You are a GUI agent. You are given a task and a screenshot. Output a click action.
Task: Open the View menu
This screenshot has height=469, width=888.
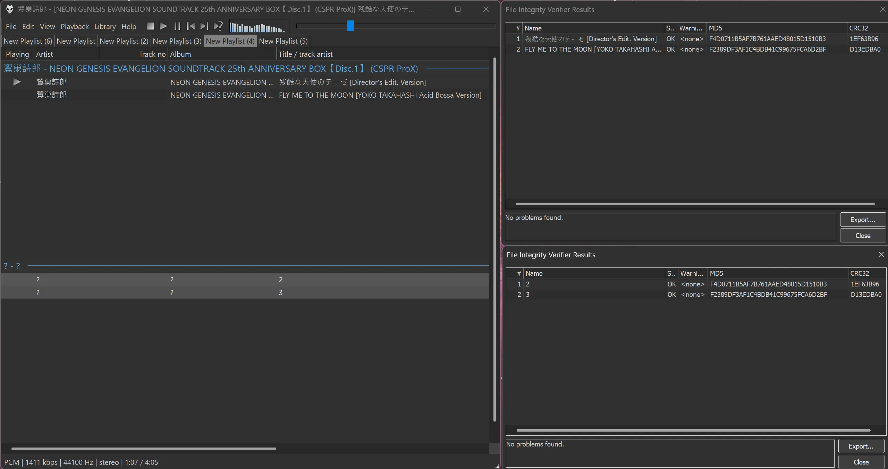tap(47, 27)
